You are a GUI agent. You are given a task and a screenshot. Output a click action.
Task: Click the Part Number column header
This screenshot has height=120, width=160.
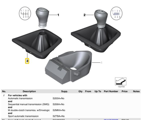pos(111,91)
